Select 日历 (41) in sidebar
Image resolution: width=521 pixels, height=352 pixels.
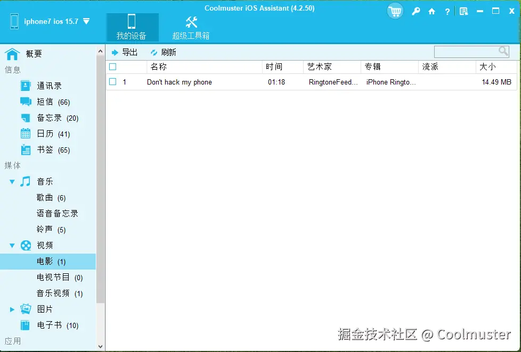click(53, 133)
